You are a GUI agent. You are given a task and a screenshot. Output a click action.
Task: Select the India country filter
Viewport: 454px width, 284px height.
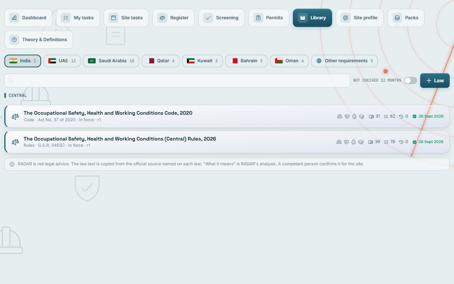tap(23, 61)
